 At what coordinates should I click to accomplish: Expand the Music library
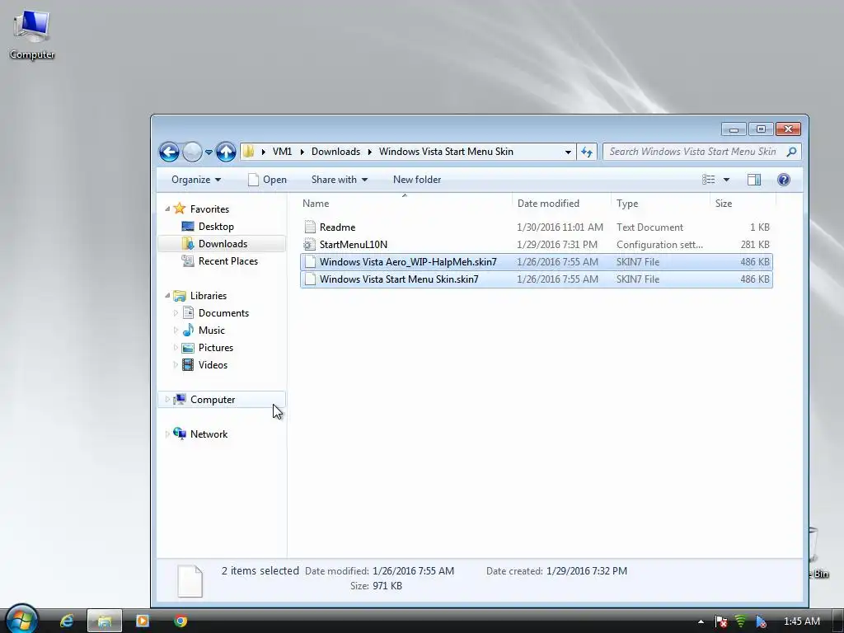pos(176,330)
